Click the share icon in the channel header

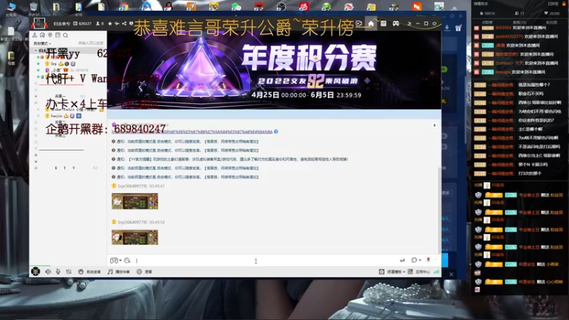124,23
